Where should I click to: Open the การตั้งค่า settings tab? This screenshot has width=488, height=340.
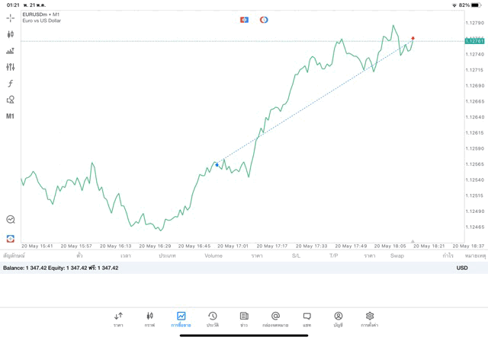[370, 319]
